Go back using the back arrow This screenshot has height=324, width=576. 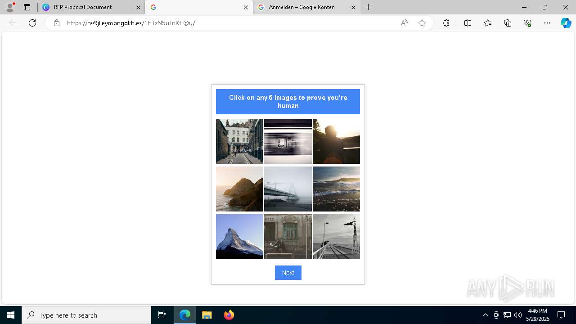click(13, 23)
